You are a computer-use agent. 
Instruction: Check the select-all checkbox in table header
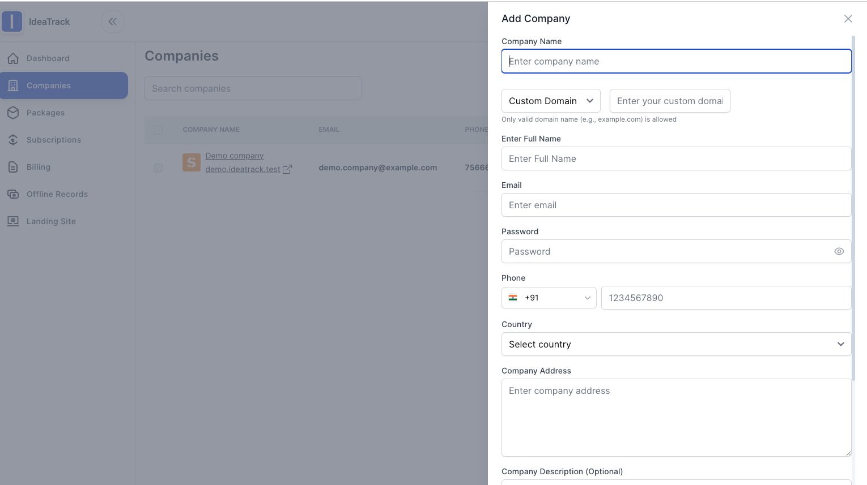click(158, 130)
